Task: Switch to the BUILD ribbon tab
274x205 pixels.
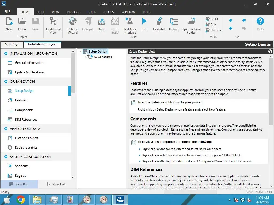Action: point(92,12)
